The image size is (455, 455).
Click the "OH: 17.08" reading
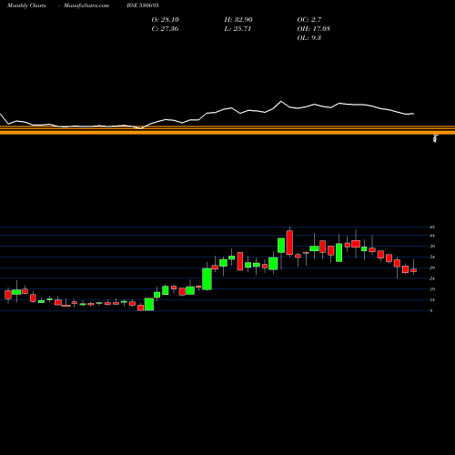pyautogui.click(x=314, y=29)
